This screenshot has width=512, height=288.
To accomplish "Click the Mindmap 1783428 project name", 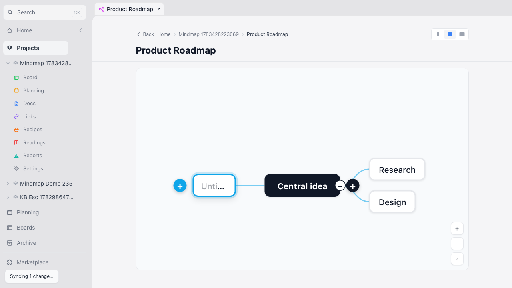I will click(46, 63).
